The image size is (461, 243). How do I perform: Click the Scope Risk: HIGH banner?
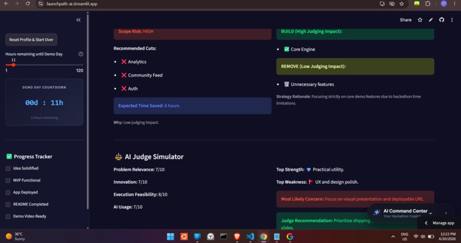[193, 34]
